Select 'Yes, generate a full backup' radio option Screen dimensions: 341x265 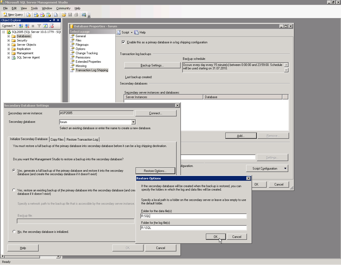coord(14,170)
